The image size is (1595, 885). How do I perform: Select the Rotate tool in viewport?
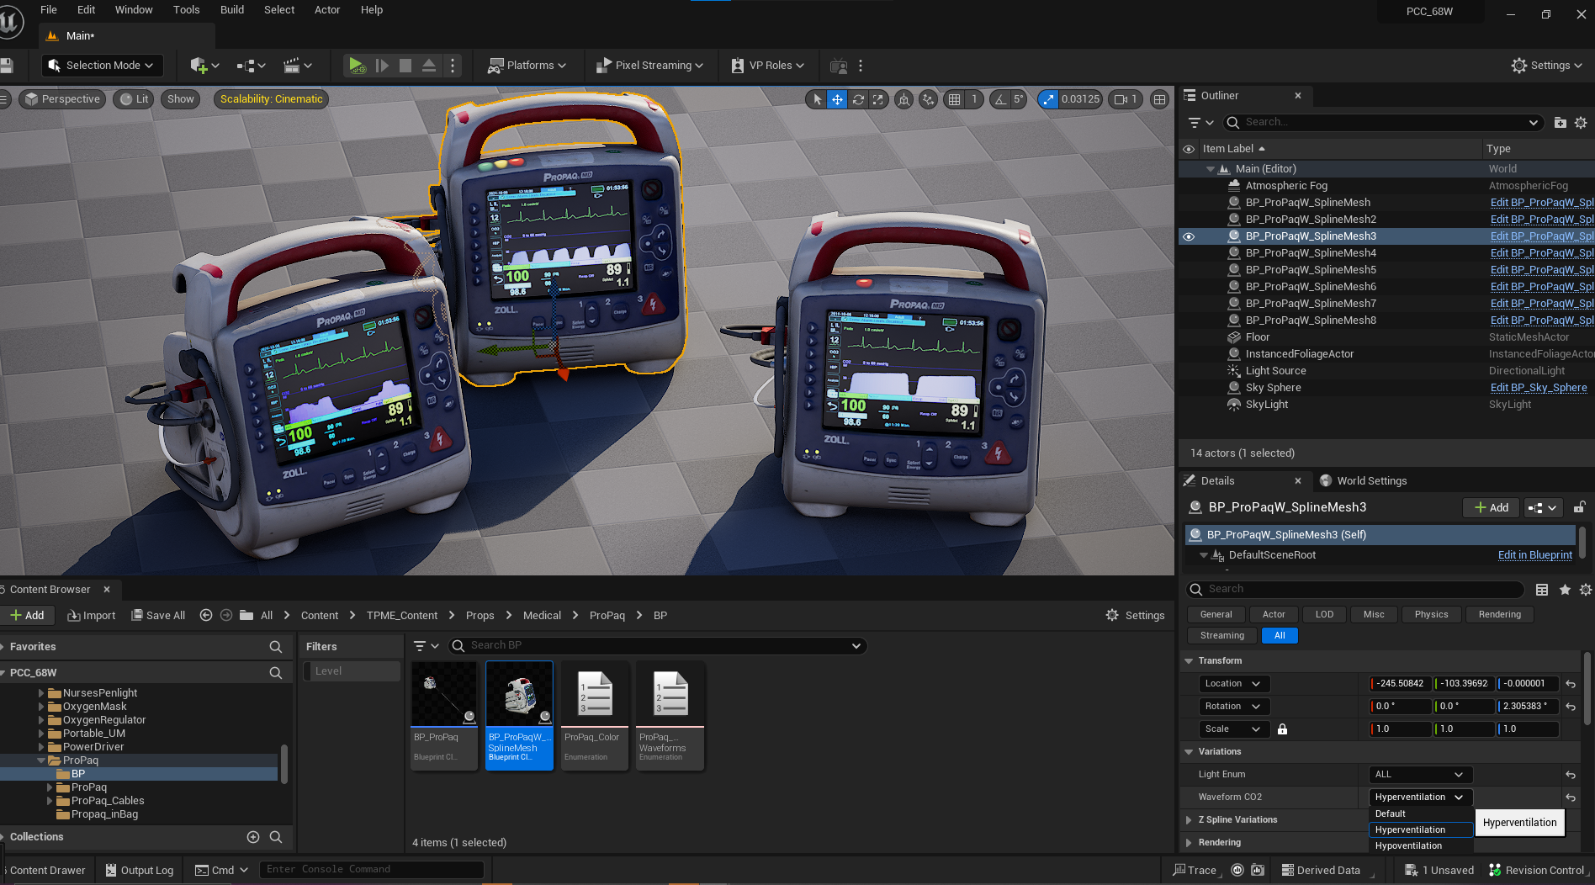[x=857, y=99]
